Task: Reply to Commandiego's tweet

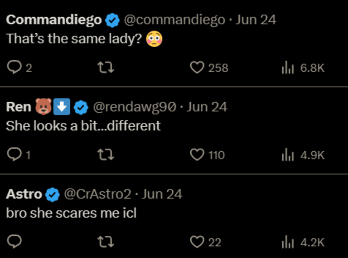Action: click(14, 68)
